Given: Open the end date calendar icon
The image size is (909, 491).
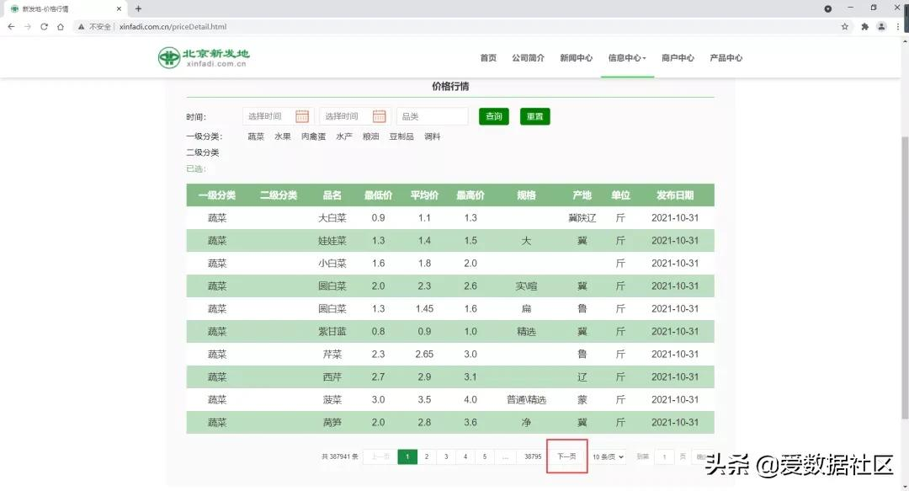Looking at the screenshot, I should [379, 116].
